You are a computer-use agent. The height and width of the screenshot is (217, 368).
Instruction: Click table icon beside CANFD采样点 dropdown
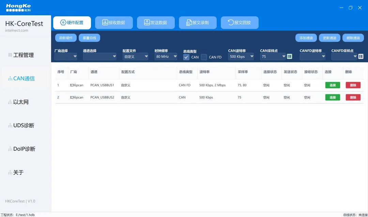[361, 56]
